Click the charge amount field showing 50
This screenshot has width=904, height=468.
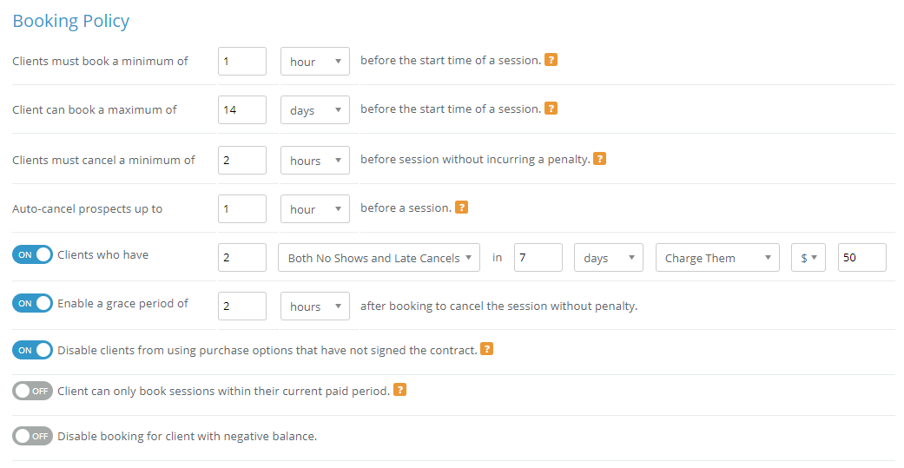point(862,258)
